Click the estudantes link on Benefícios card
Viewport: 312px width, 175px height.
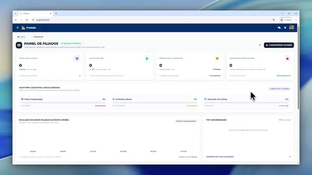pyautogui.click(x=215, y=76)
